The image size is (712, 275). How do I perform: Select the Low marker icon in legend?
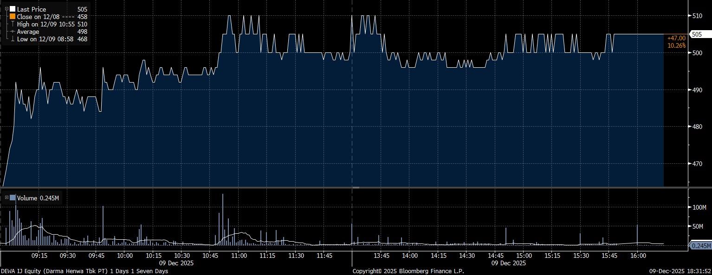pyautogui.click(x=13, y=39)
